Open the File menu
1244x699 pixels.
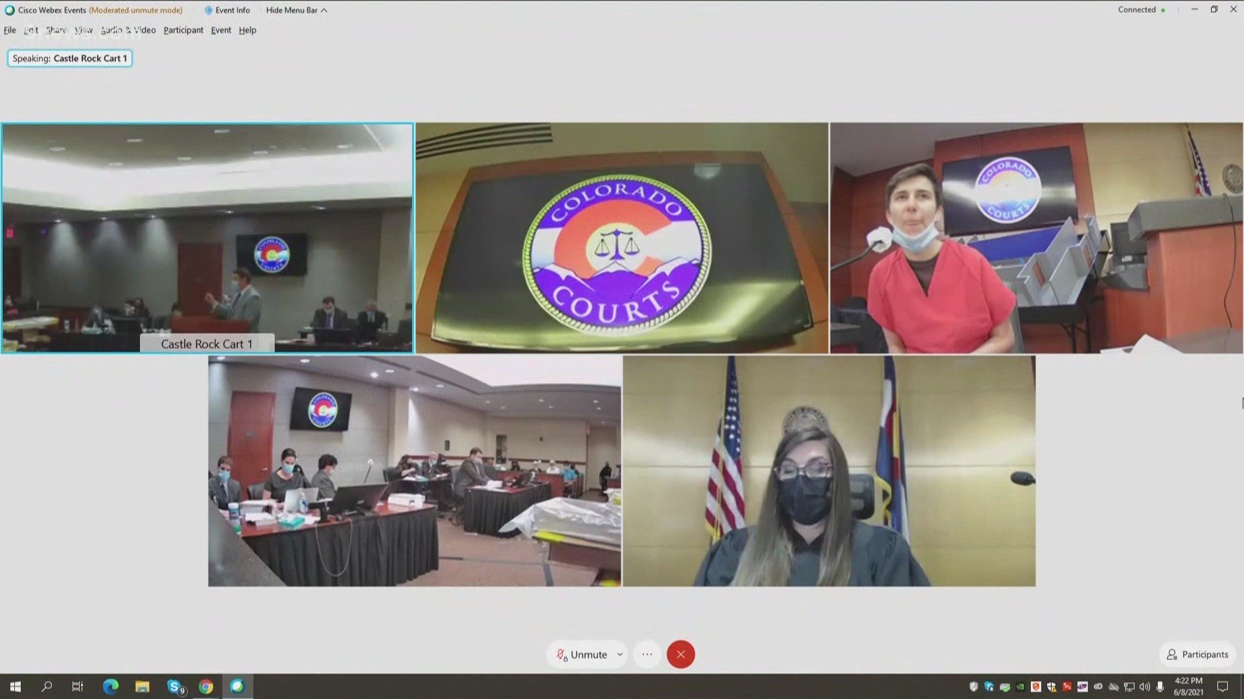click(10, 30)
